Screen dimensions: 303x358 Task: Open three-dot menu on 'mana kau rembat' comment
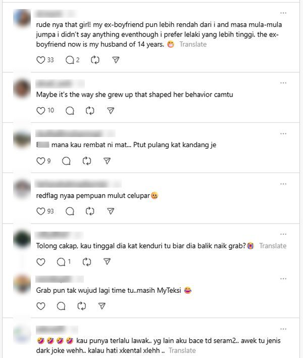[x=283, y=133]
